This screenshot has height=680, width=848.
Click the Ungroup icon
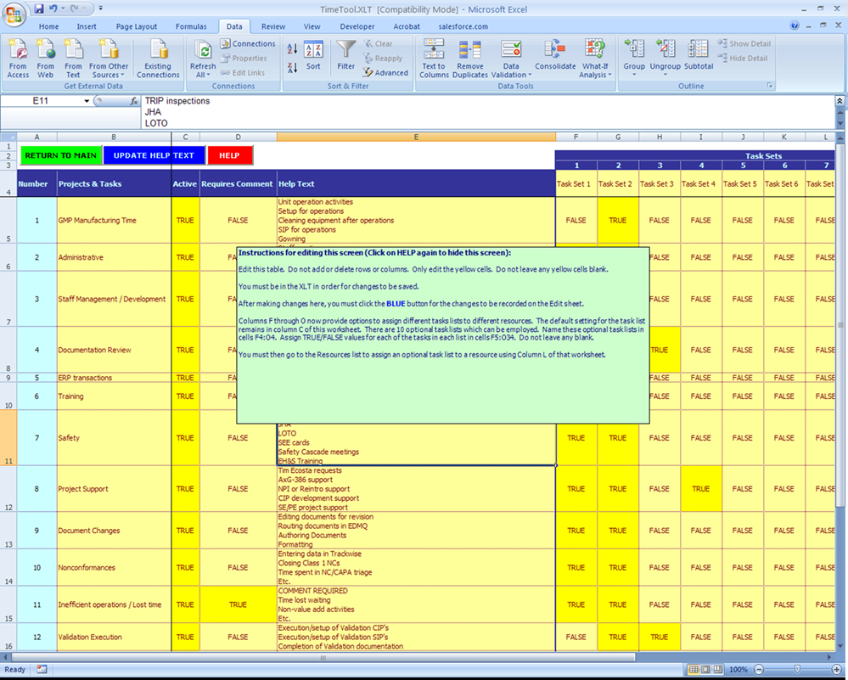point(665,49)
